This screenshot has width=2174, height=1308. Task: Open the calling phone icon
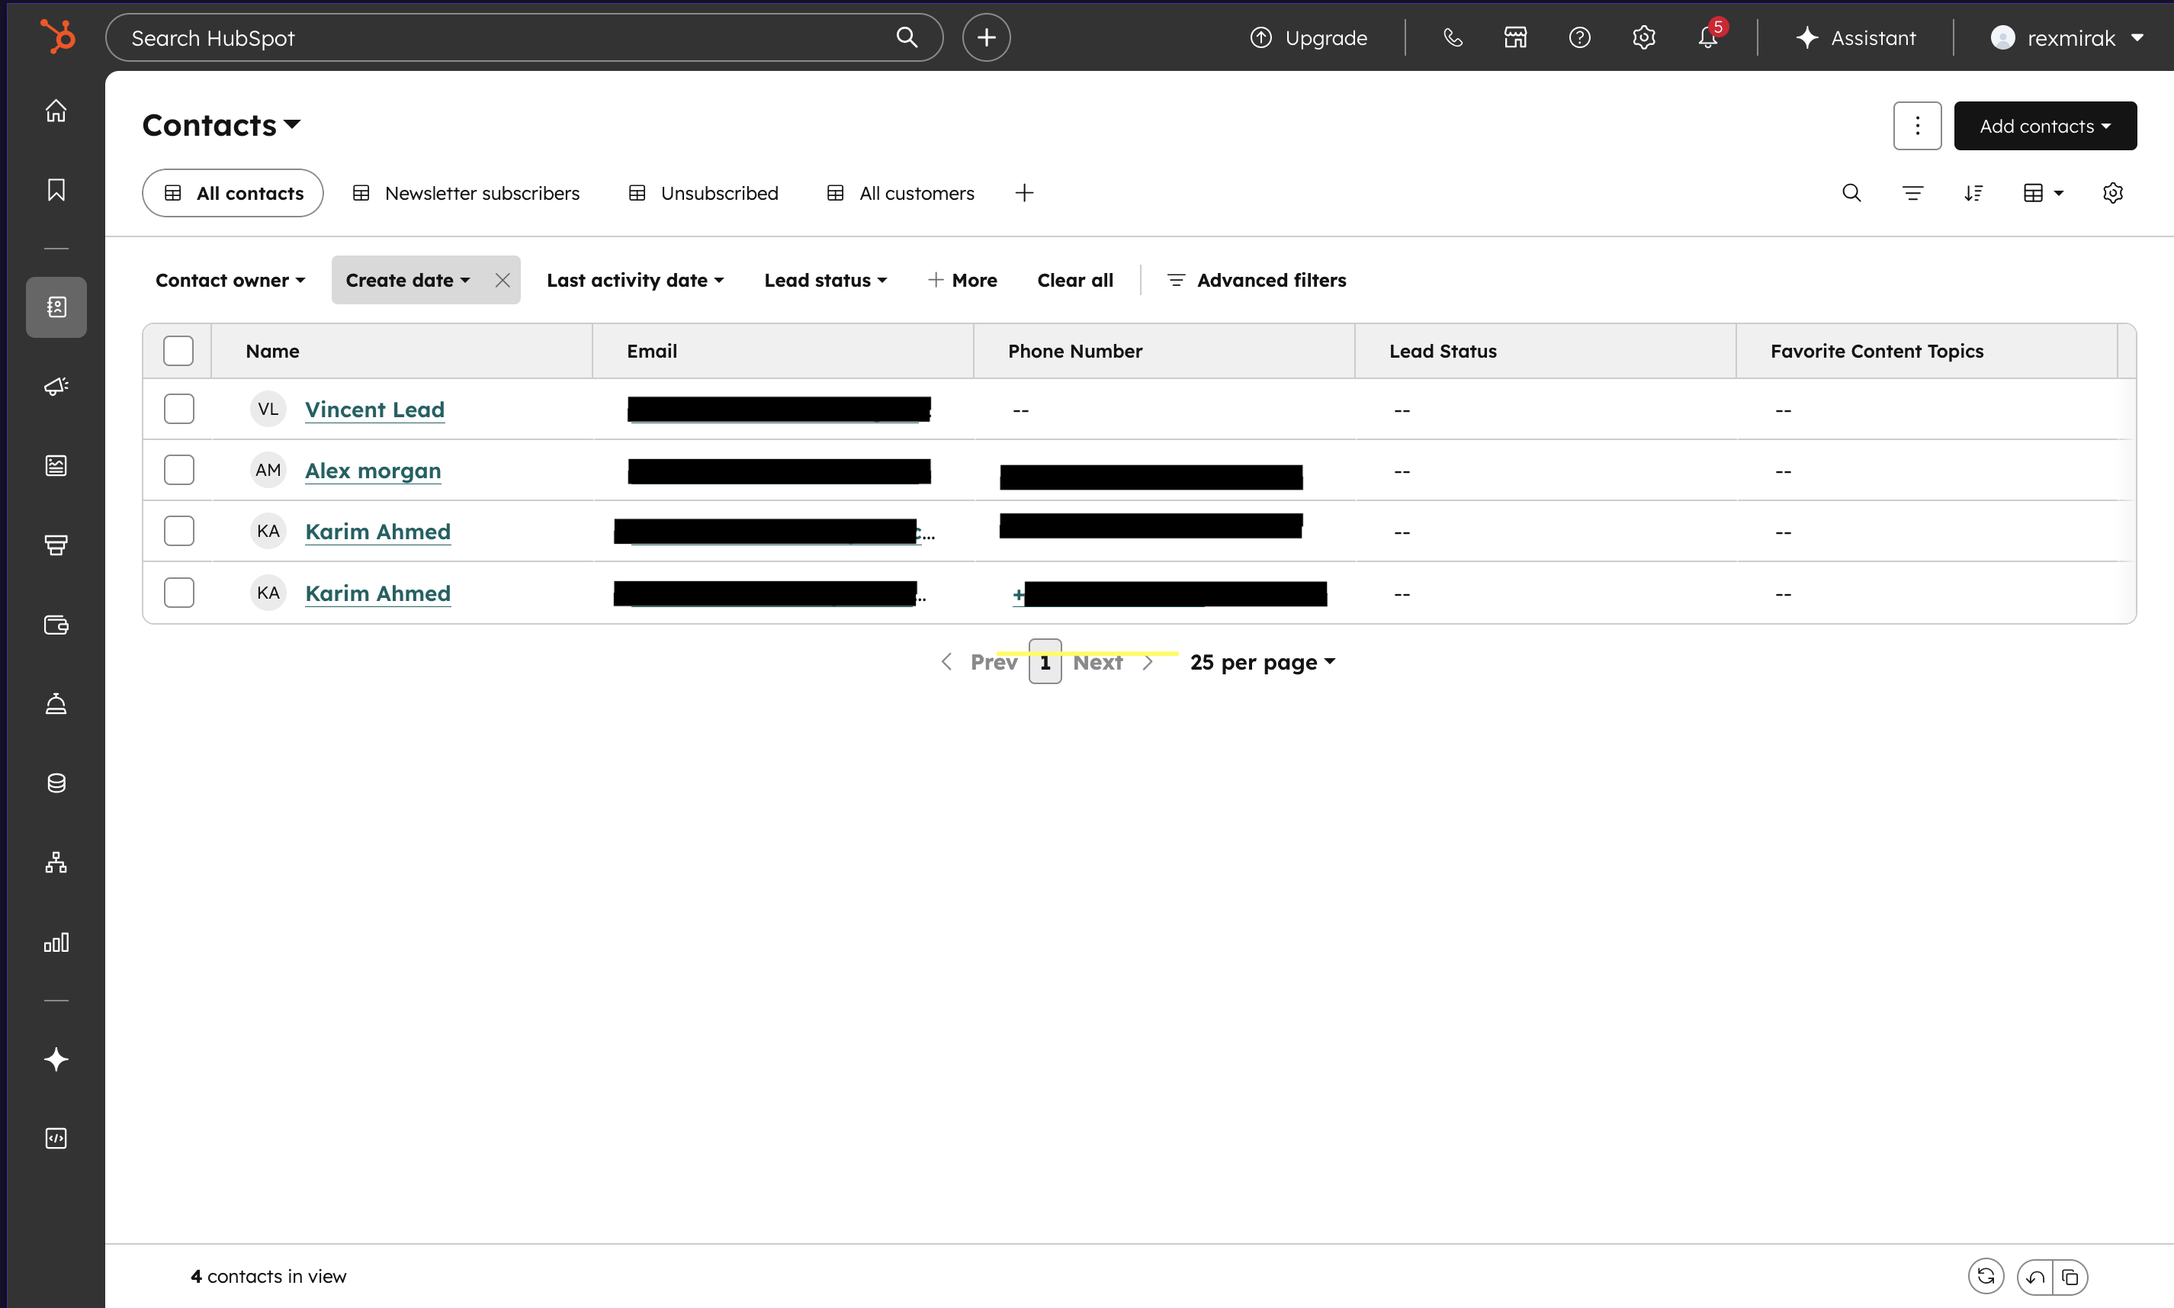[1453, 37]
